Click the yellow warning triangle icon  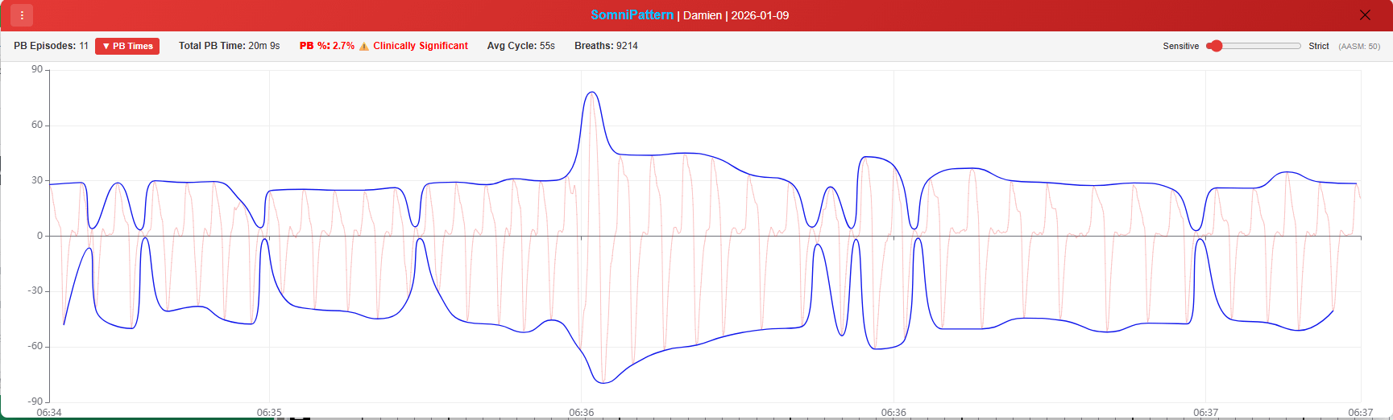coord(364,47)
